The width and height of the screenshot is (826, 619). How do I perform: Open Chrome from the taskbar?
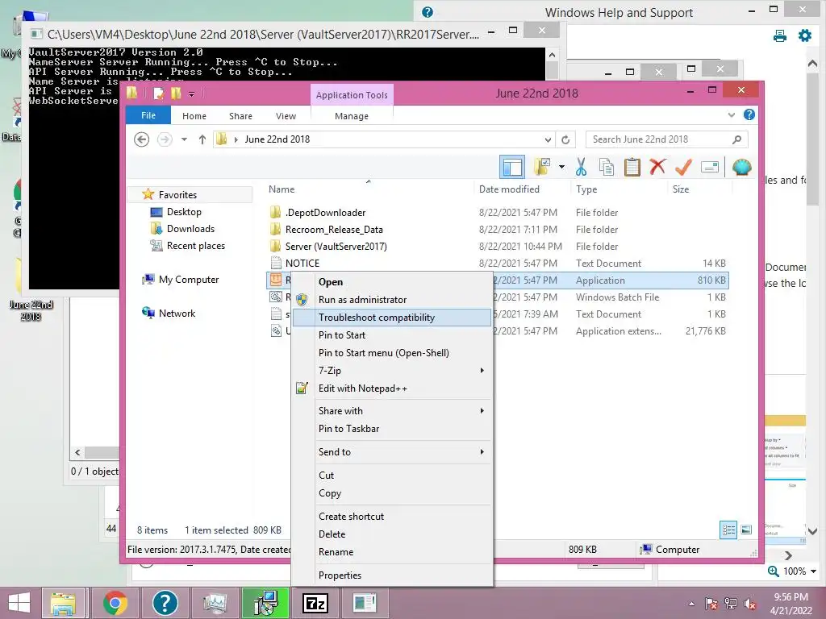115,603
